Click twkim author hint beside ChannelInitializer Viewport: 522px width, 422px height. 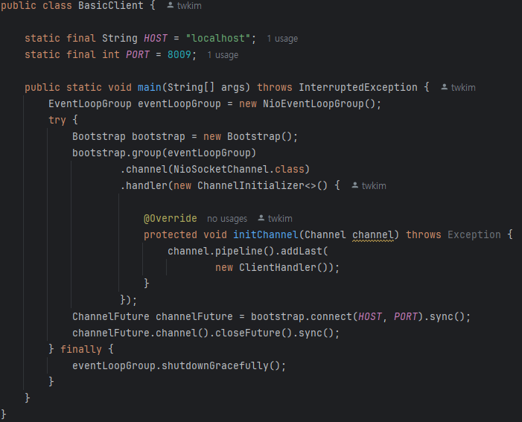(x=374, y=186)
